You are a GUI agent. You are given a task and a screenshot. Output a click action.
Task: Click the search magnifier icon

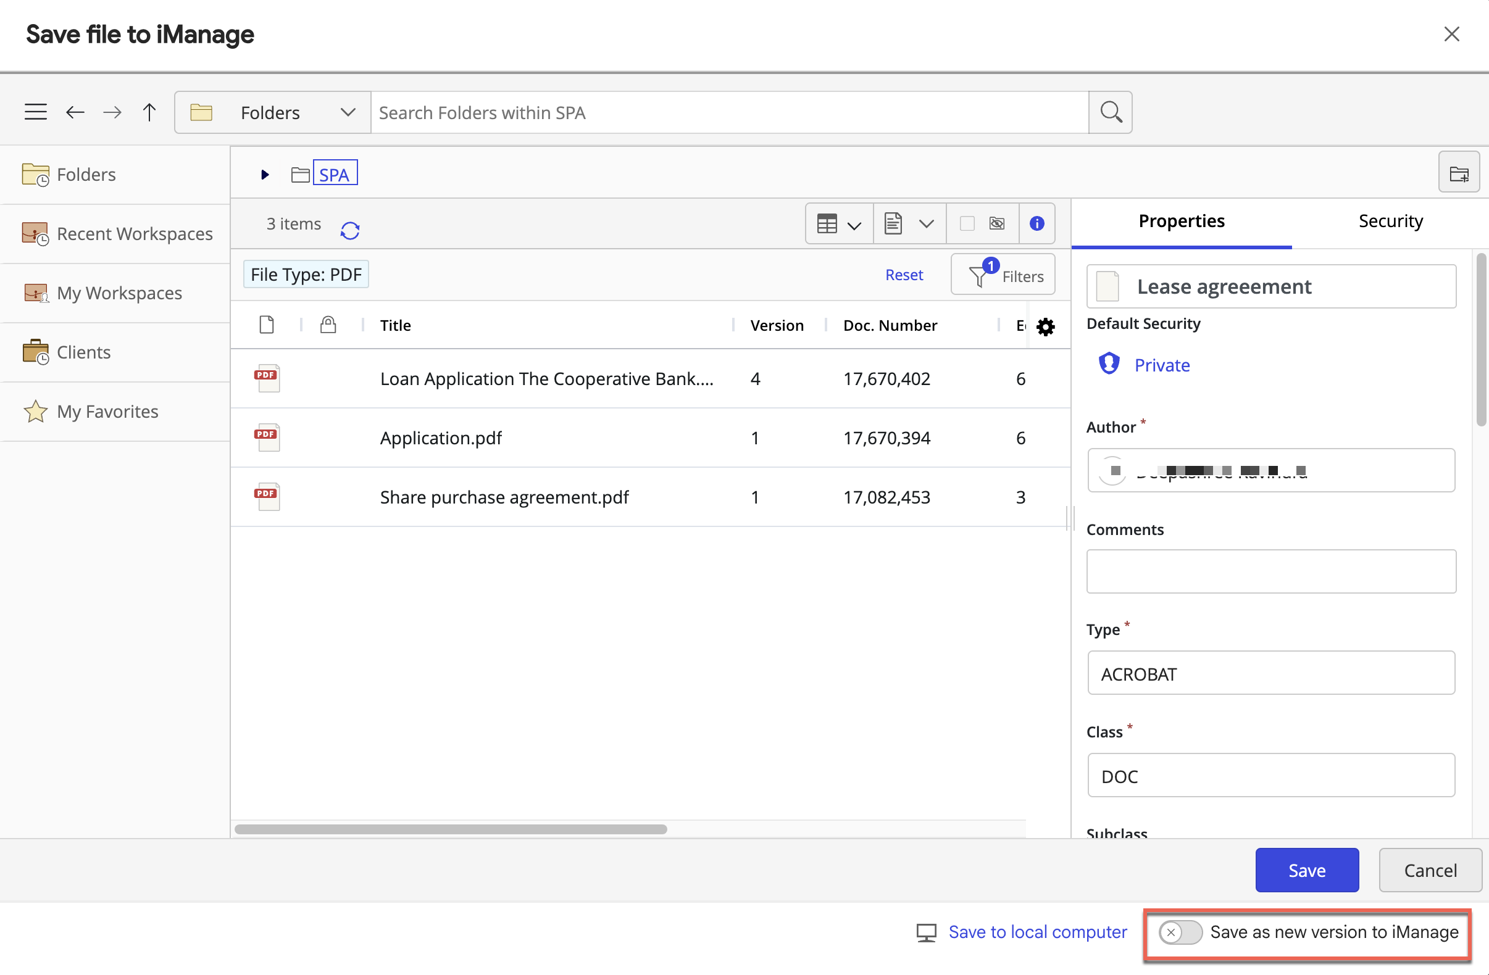tap(1110, 112)
